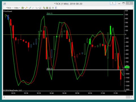Click the grey chart strategies icon
The width and height of the screenshot is (136, 102).
click(x=50, y=8)
